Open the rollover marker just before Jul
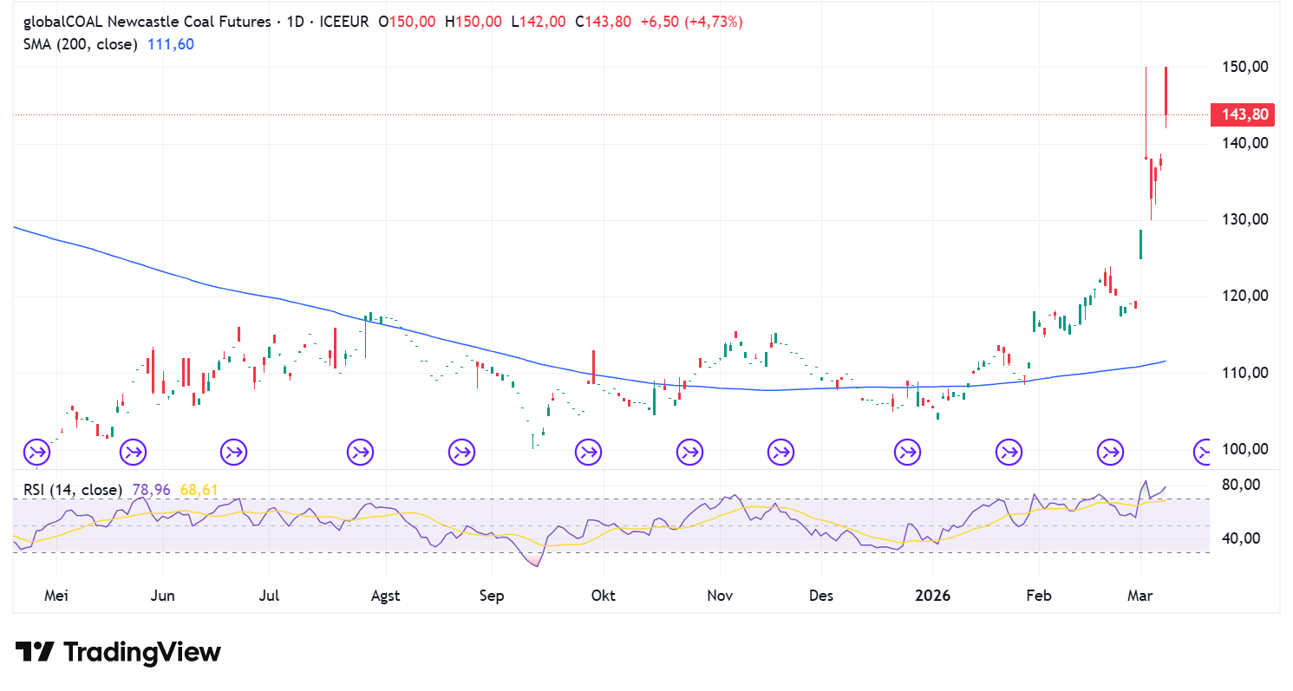Screen dimensions: 1293x691 (233, 452)
